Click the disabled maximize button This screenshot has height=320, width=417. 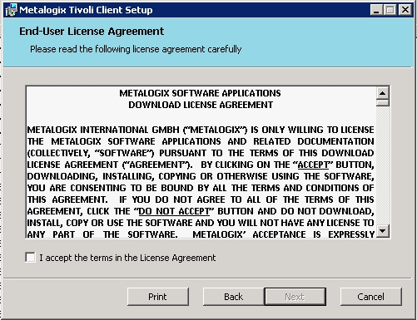click(x=390, y=10)
